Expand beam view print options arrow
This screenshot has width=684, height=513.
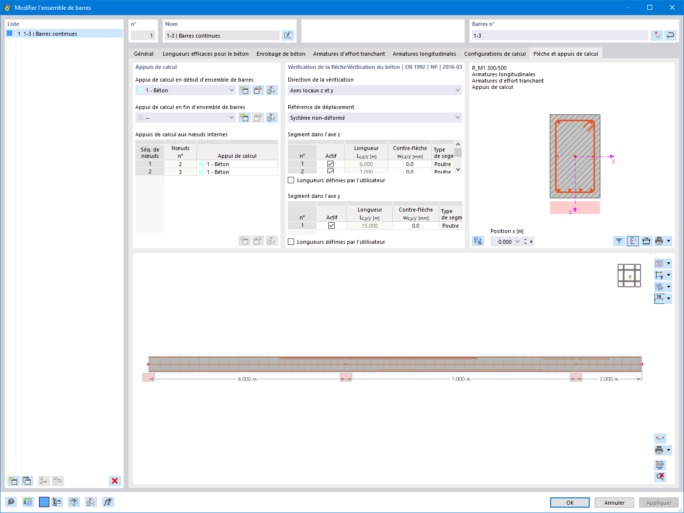click(669, 450)
